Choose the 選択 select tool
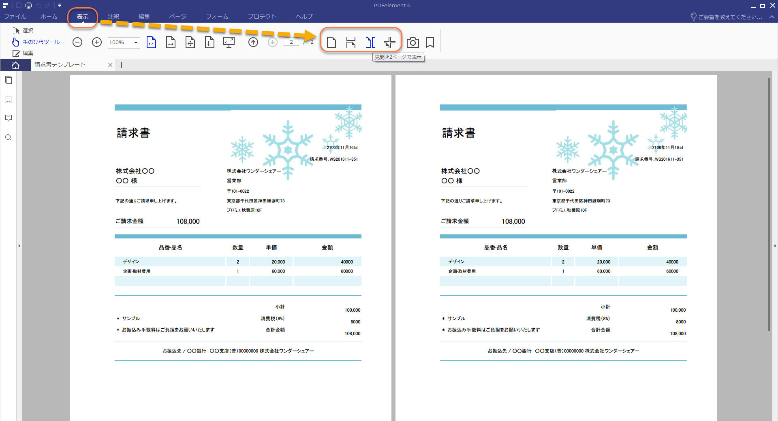The width and height of the screenshot is (778, 421). tap(23, 31)
